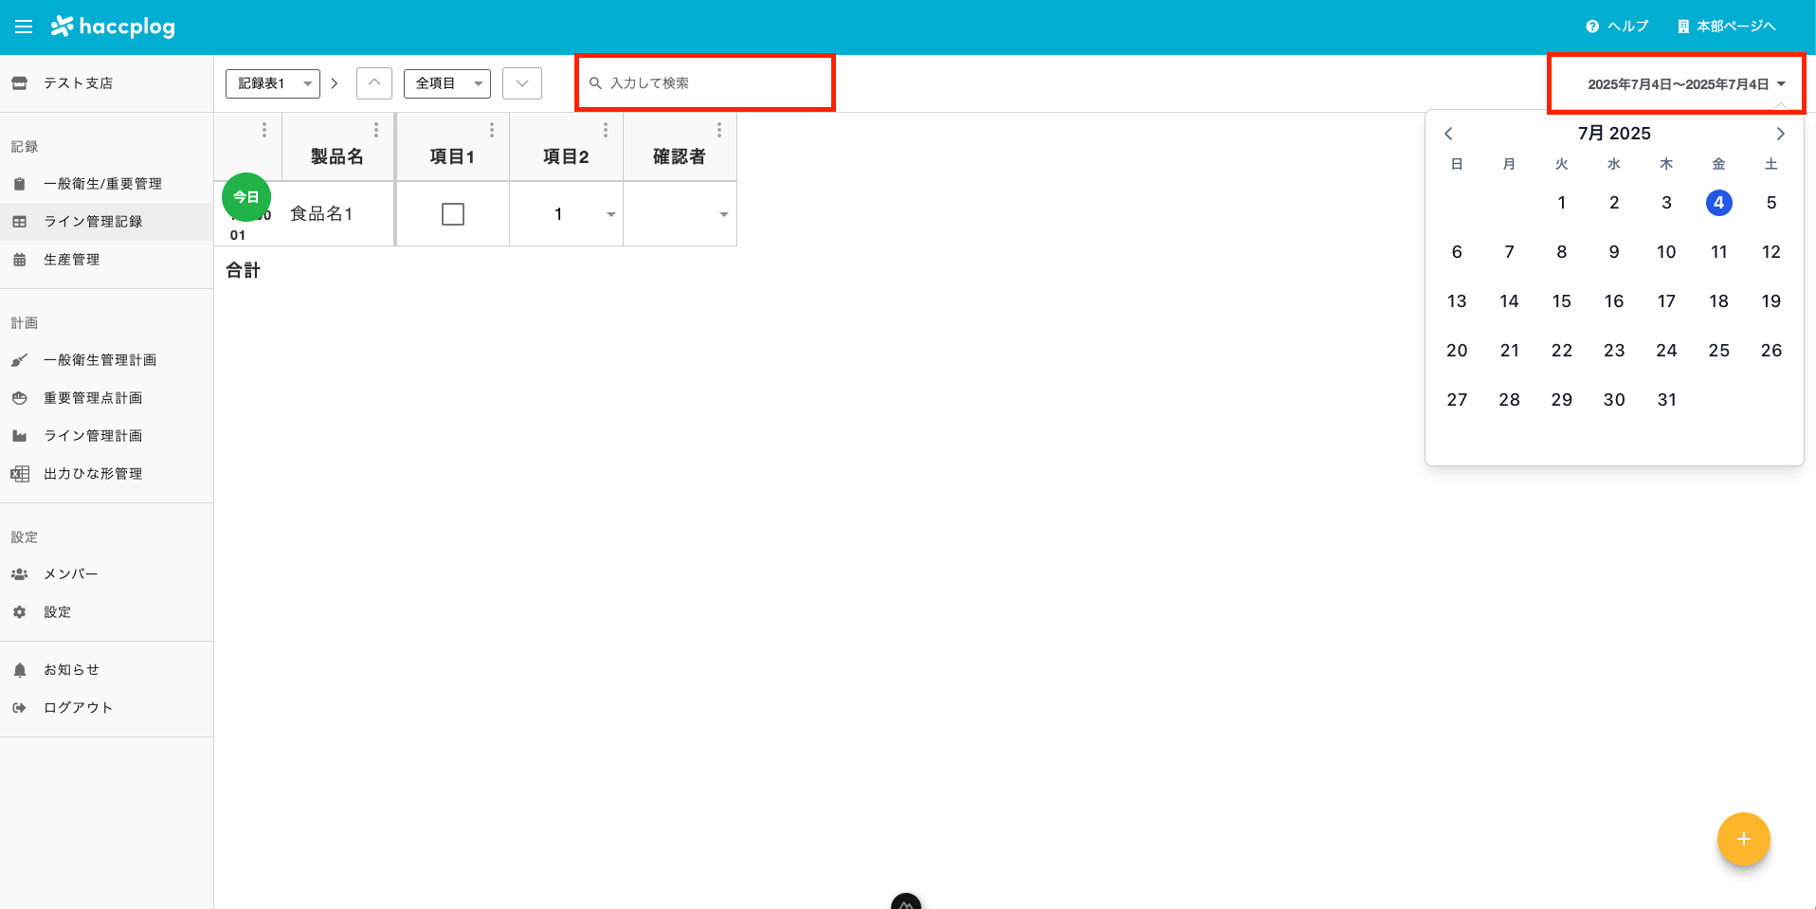Click the haccplog logo
This screenshot has height=909, width=1816.
tap(113, 27)
